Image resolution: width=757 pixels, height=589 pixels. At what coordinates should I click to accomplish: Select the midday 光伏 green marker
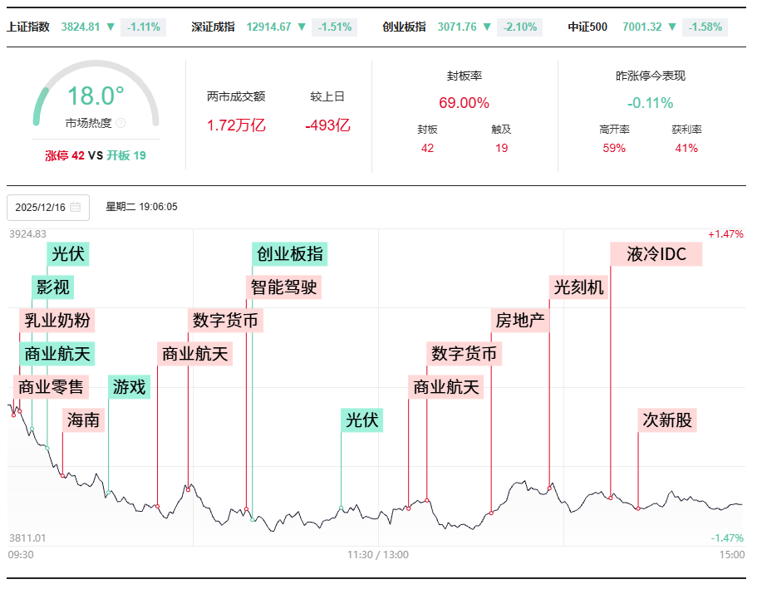click(361, 420)
